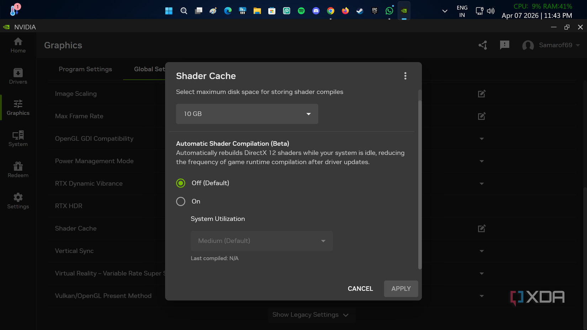Click the Shader Cache setting label

(x=76, y=228)
